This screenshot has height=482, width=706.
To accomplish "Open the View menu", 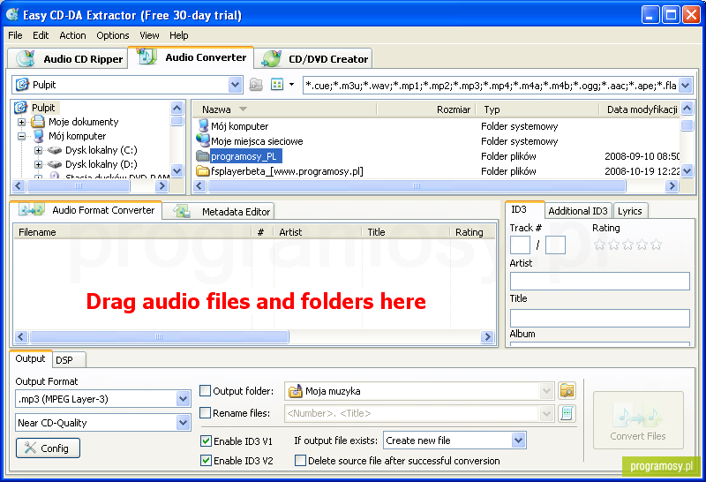I will pyautogui.click(x=149, y=35).
